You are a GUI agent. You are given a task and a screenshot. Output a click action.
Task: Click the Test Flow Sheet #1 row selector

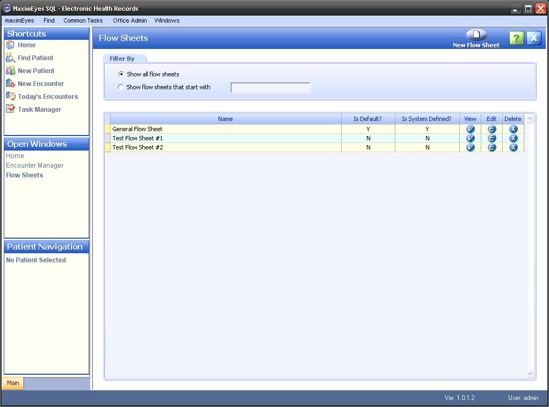point(108,138)
